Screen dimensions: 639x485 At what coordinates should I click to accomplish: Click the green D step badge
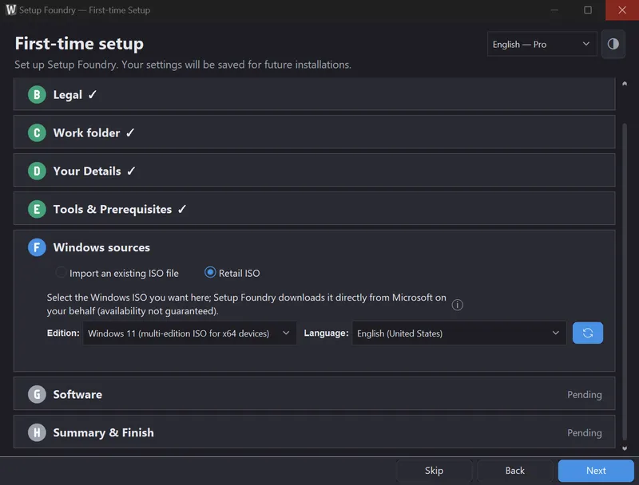click(37, 171)
